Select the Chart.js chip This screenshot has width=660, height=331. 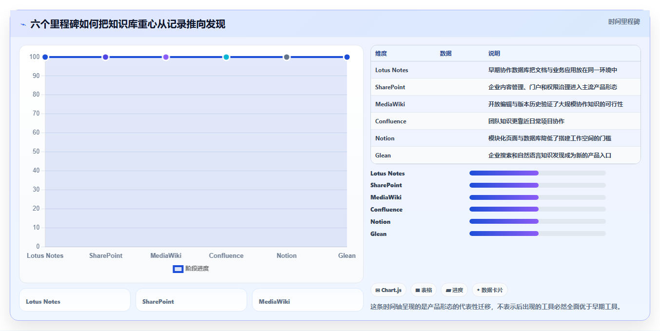pos(388,290)
